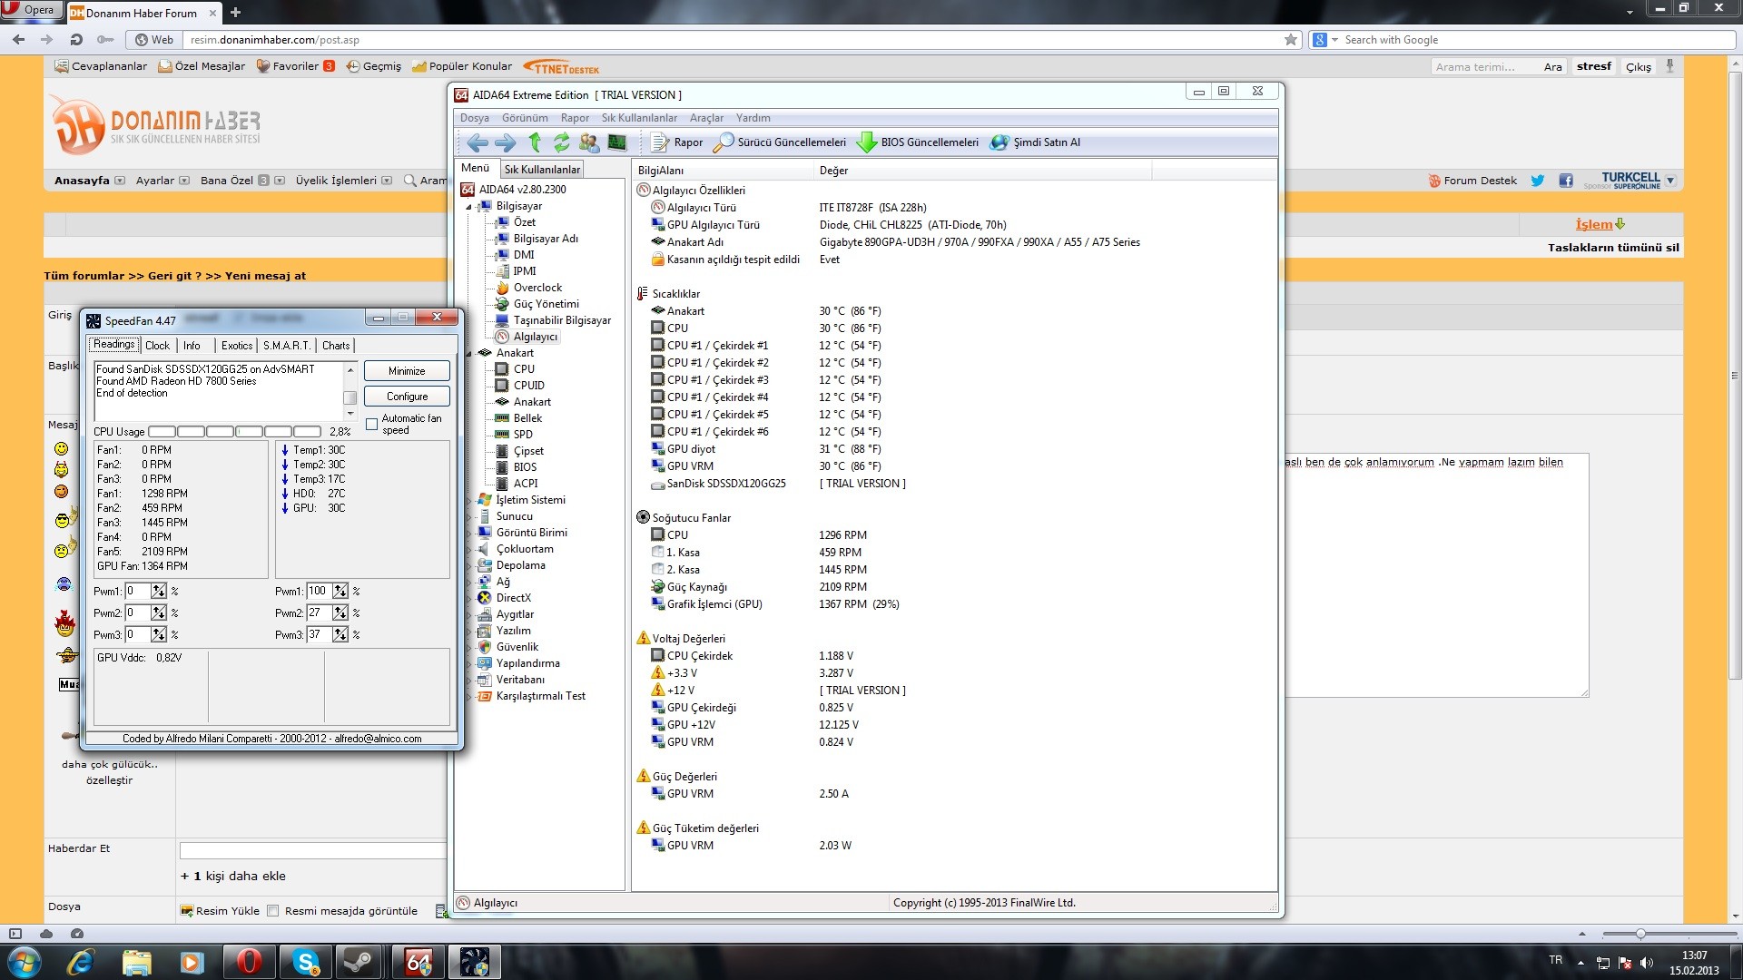
Task: Click the AIDA64 back arrow toolbar icon
Action: [x=478, y=142]
